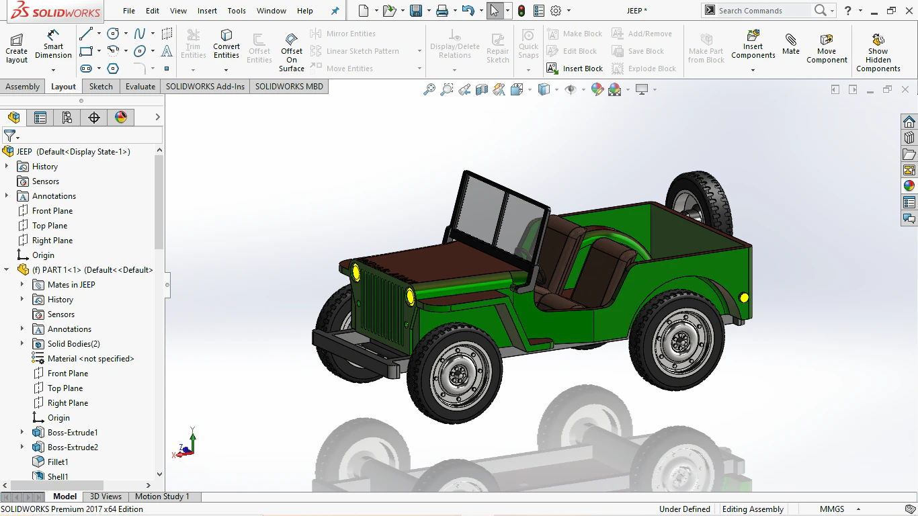Click the Options gear icon
The width and height of the screenshot is (918, 516).
556,11
